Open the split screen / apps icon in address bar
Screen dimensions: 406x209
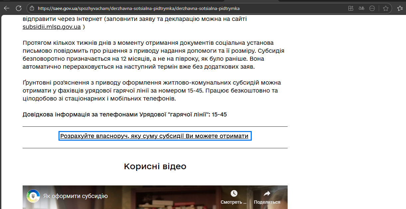tap(351, 8)
